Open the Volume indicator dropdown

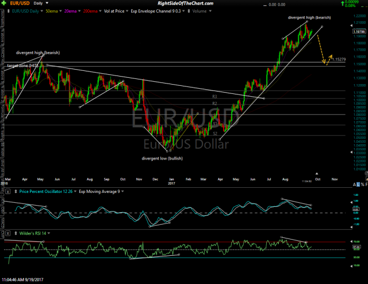[210, 11]
